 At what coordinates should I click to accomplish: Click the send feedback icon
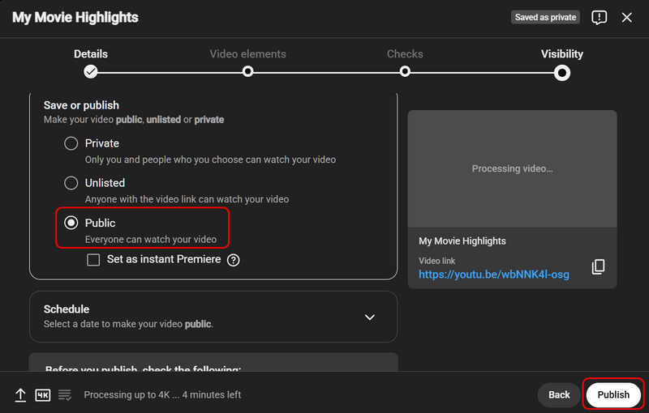pos(599,17)
